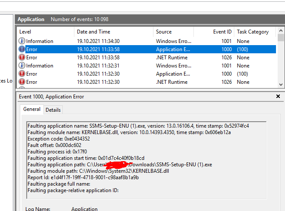Close the Event 1000 preview pane

pyautogui.click(x=278, y=97)
